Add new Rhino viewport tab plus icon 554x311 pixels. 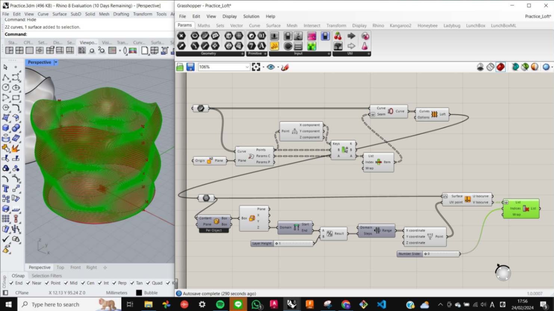click(x=105, y=267)
